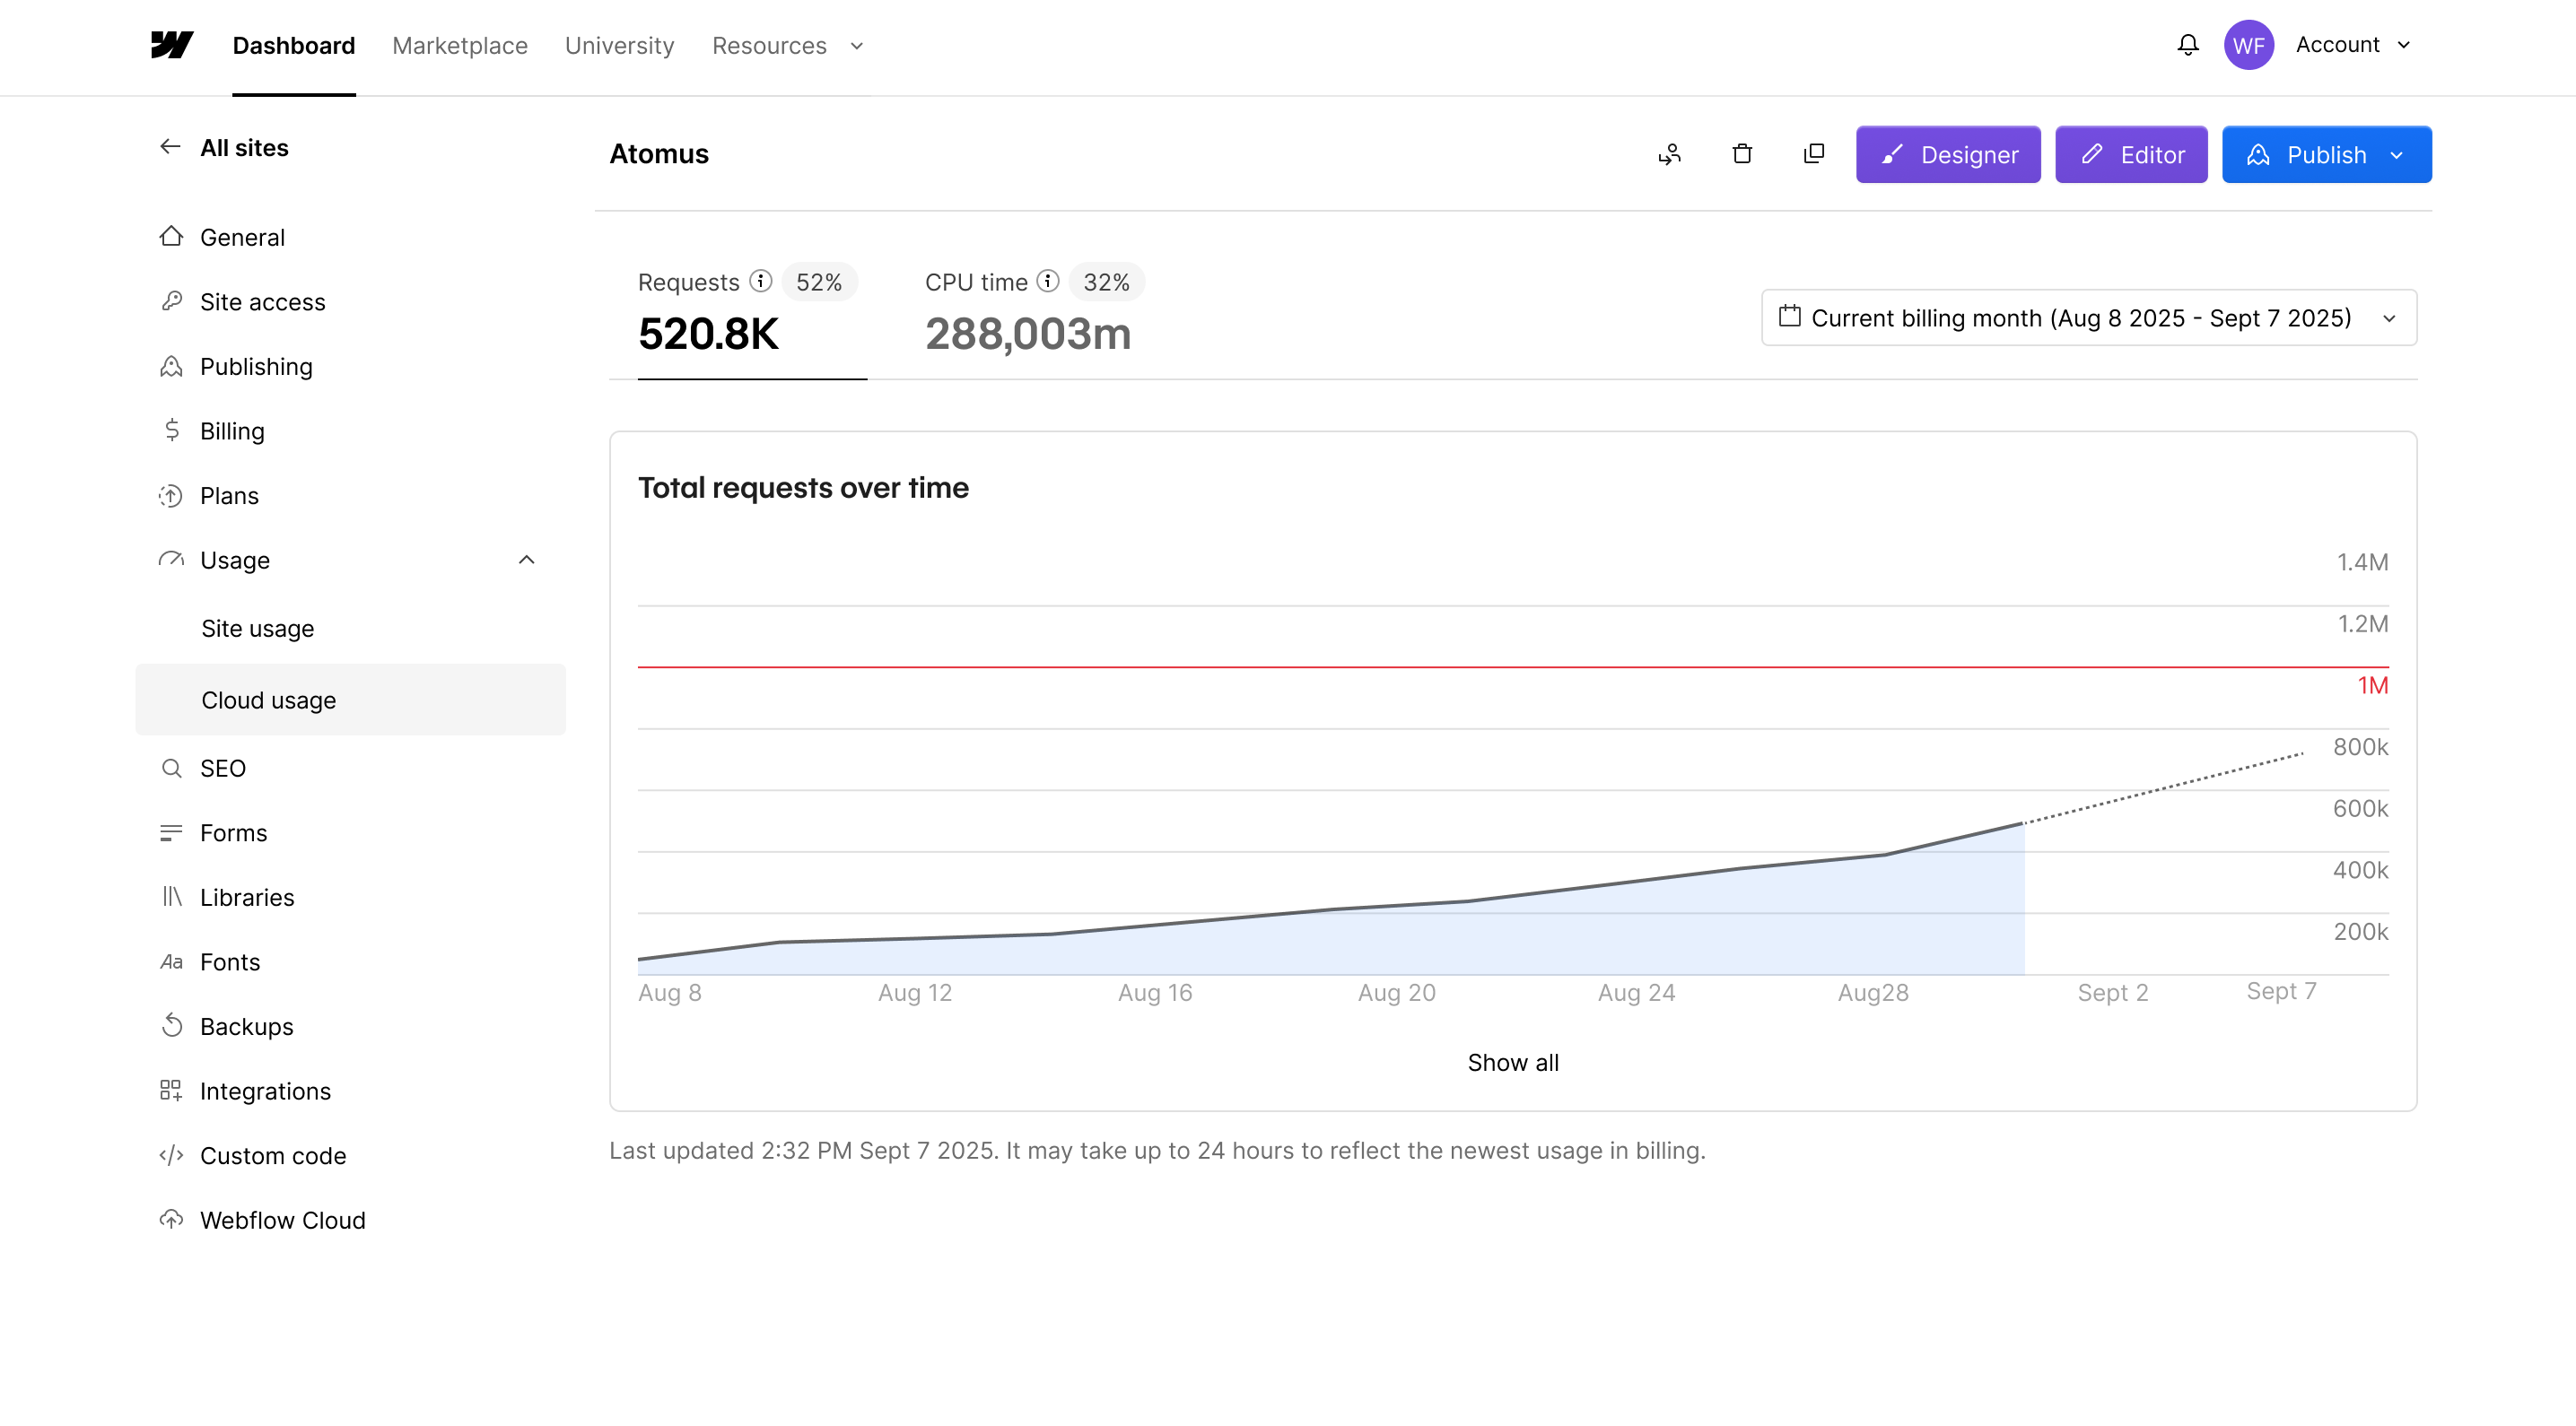Collapse the Usage section chevron
The height and width of the screenshot is (1426, 2576).
(x=527, y=560)
